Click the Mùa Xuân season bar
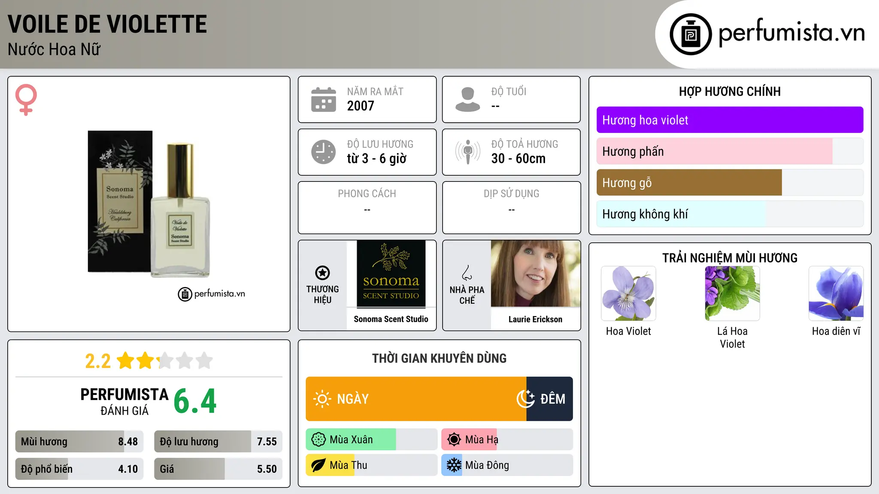The image size is (879, 494). point(371,440)
